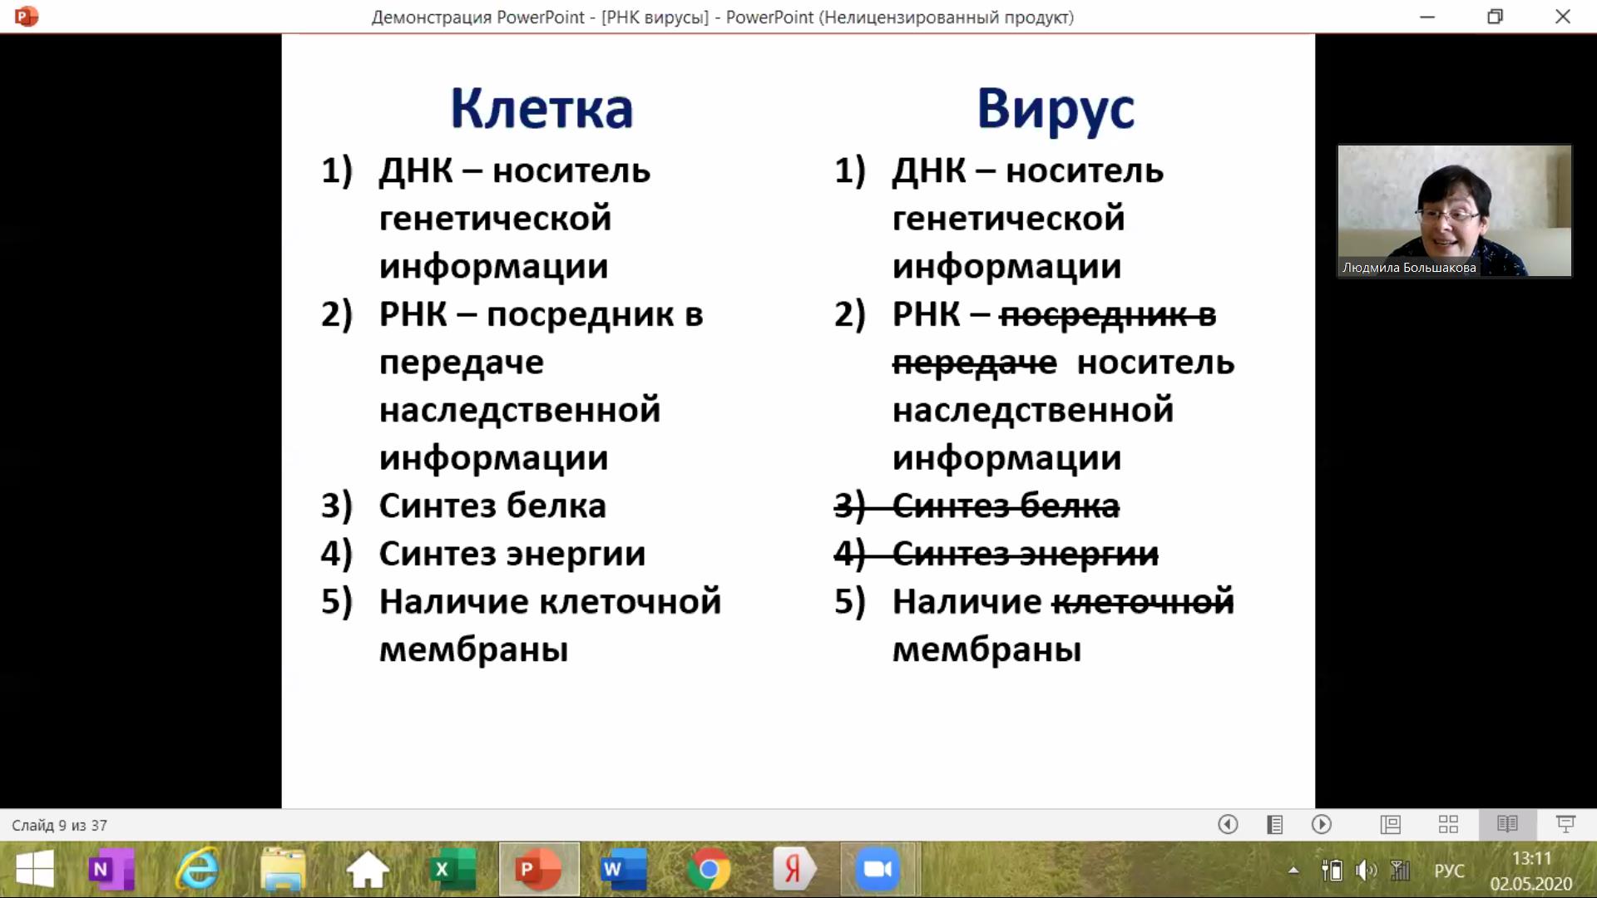Show hidden system tray icons
Viewport: 1597px width, 898px height.
[x=1293, y=871]
